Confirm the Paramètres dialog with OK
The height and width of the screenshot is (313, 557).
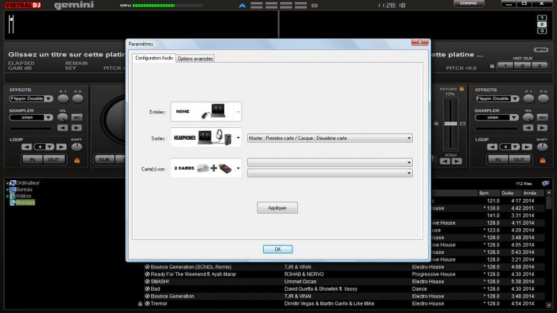(x=278, y=250)
